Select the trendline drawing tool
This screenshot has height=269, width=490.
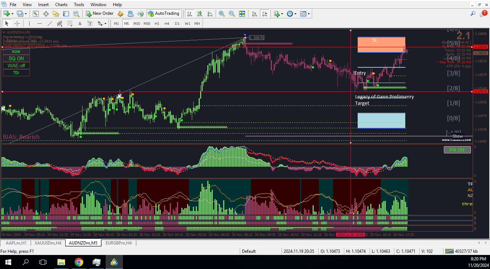tap(50, 23)
